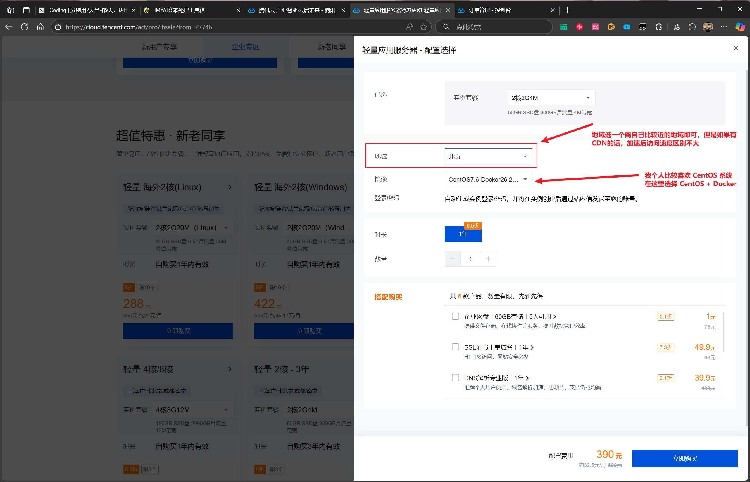This screenshot has height=482, width=750.
Task: Increase the quantity with plus button
Action: (x=488, y=259)
